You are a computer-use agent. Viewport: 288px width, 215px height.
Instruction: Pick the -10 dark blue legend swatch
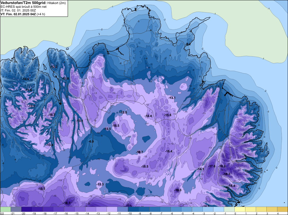pos(133,209)
